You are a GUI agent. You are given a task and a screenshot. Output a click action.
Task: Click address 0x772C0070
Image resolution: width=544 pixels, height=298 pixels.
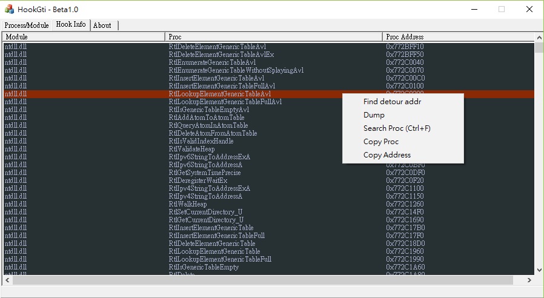pyautogui.click(x=405, y=70)
